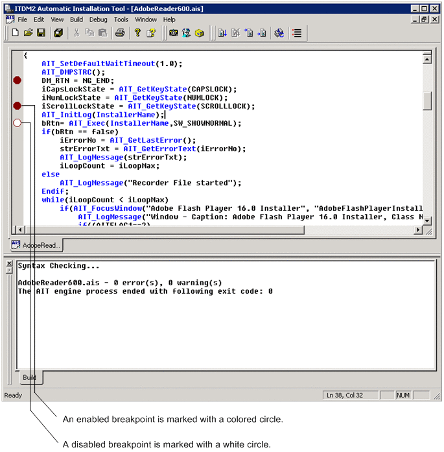Click the iCapsLockState assignment line
Screen dimensions: 444x452
(x=139, y=89)
